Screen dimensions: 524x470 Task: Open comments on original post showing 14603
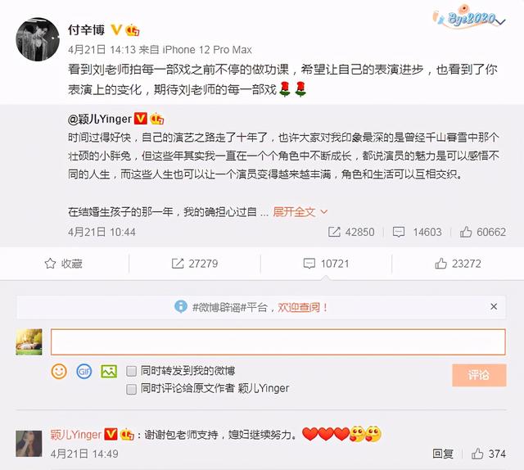pyautogui.click(x=417, y=232)
